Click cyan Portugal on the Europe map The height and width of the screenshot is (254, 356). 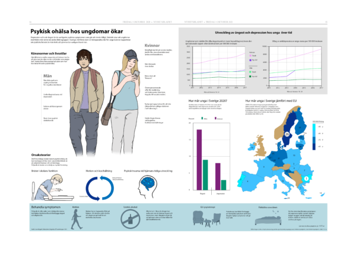[x=241, y=180]
